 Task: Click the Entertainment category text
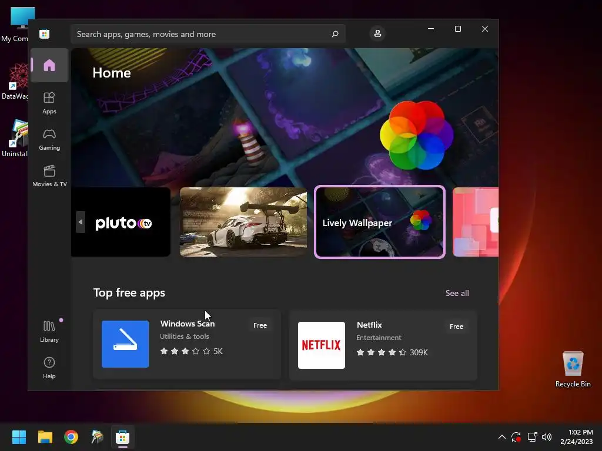coord(379,338)
